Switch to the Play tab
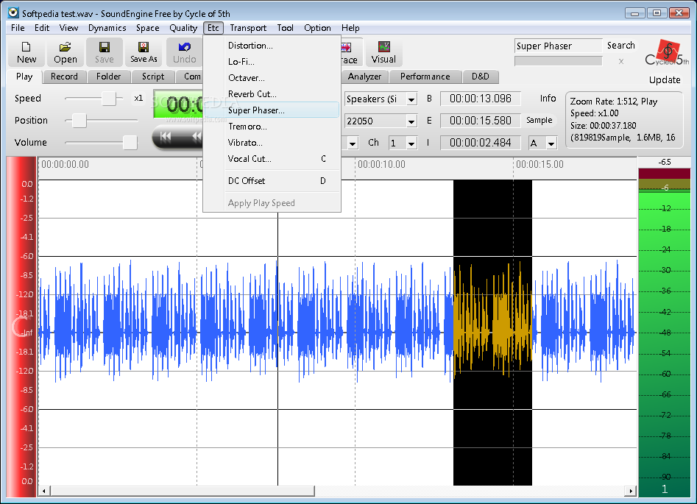This screenshot has height=504, width=697. coord(24,77)
